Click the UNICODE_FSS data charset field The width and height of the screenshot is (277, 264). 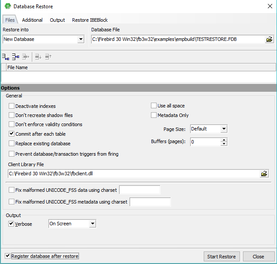coord(140,190)
